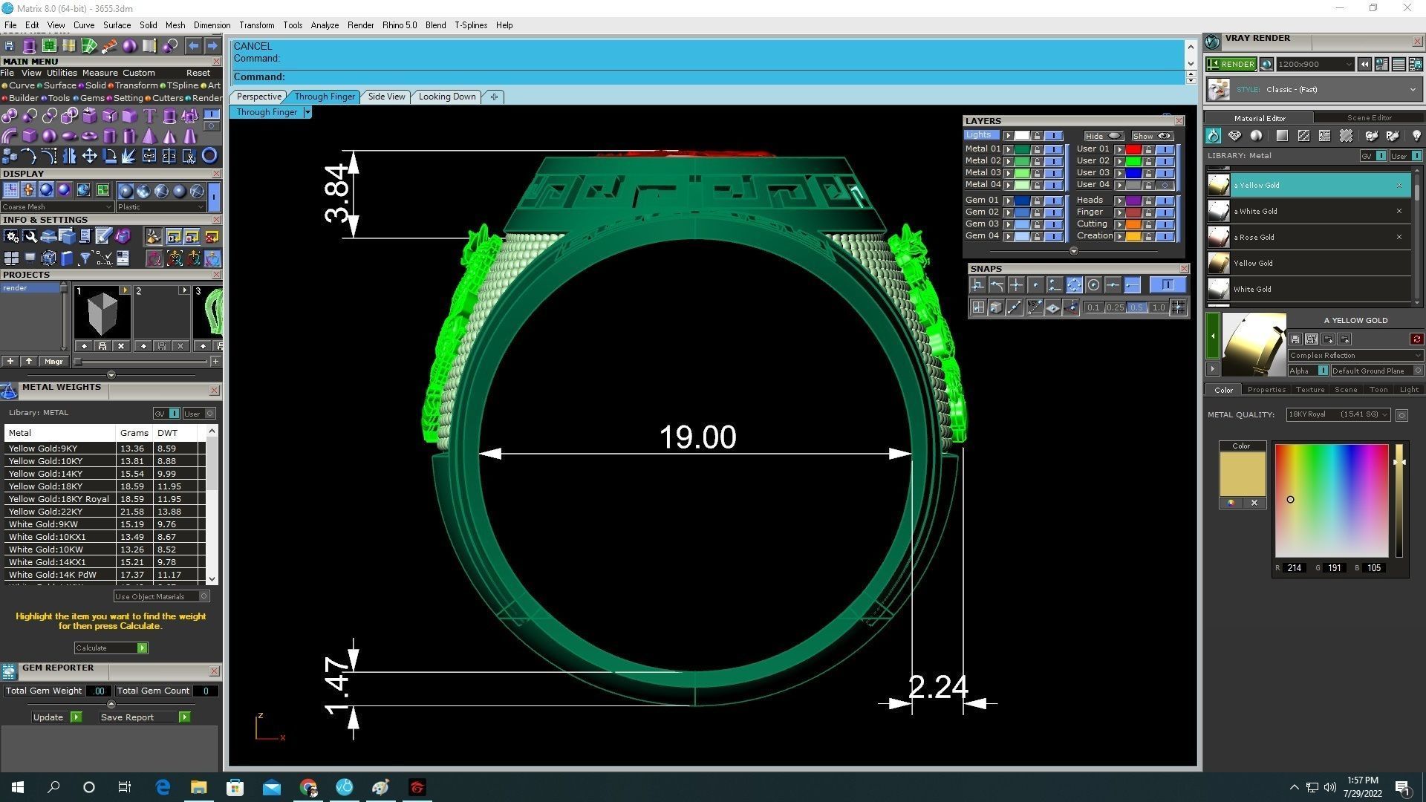Click the Text solid tool icon
This screenshot has width=1426, height=802.
coord(149,116)
